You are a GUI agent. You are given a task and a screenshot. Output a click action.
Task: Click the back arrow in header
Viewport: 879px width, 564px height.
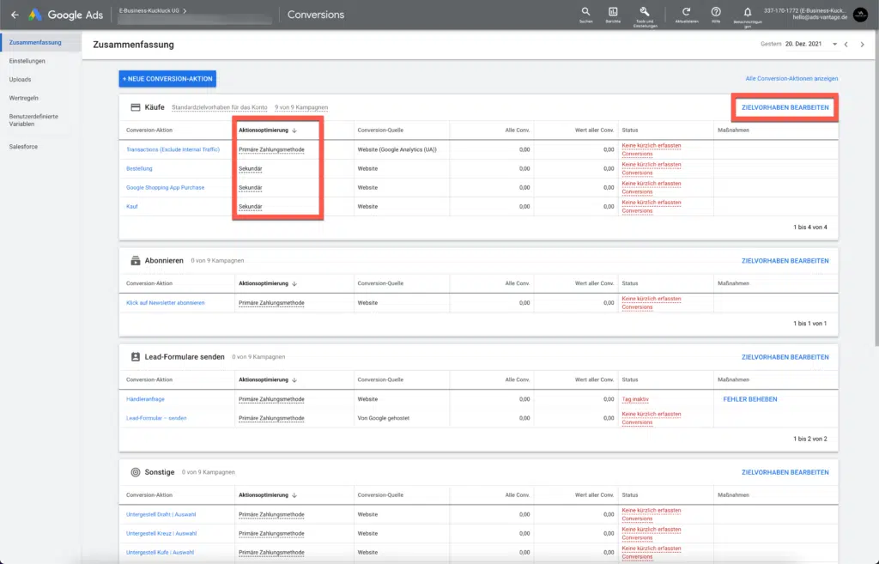[15, 15]
